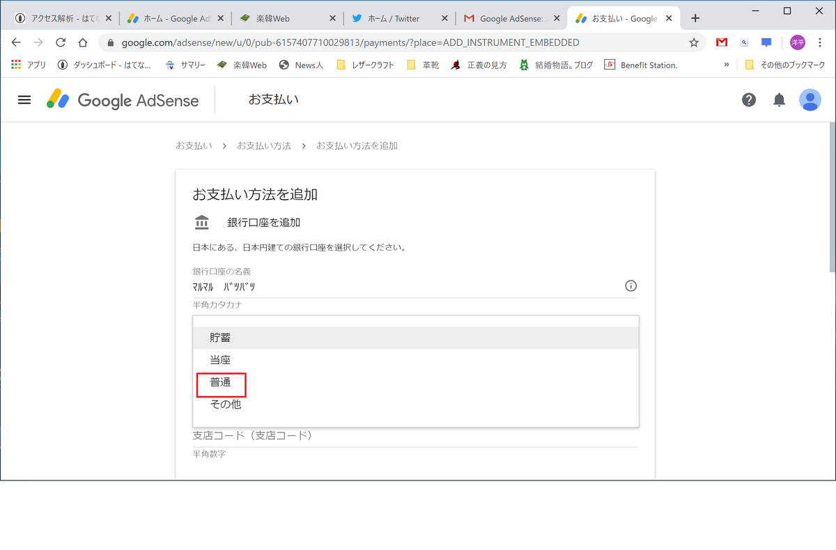
Task: Open その他のブックマーク folder
Action: click(x=784, y=65)
